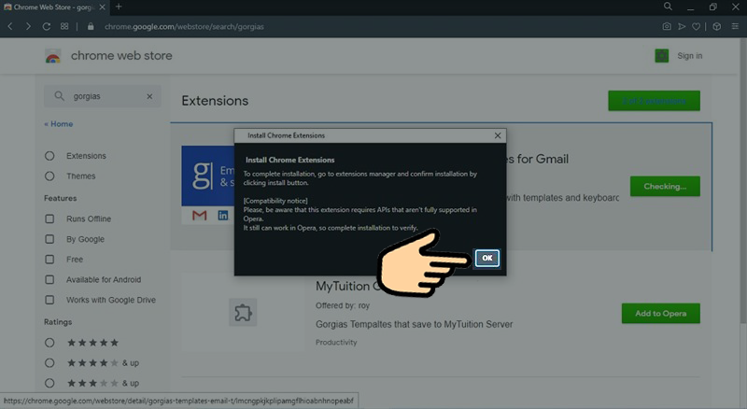Click Add to Opera for MyTuition
Screen dimensions: 747x409
(x=660, y=313)
